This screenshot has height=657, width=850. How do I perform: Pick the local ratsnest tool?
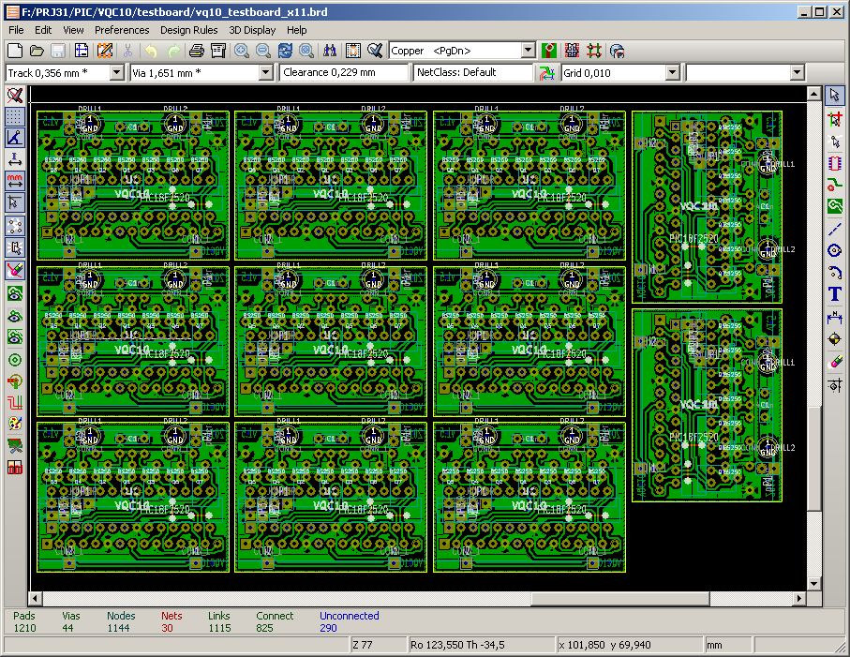835,141
